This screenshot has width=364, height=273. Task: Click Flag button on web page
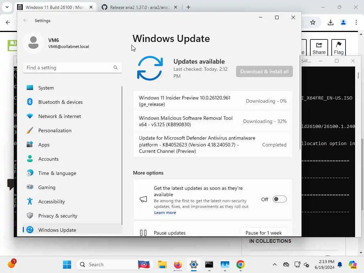pyautogui.click(x=338, y=48)
